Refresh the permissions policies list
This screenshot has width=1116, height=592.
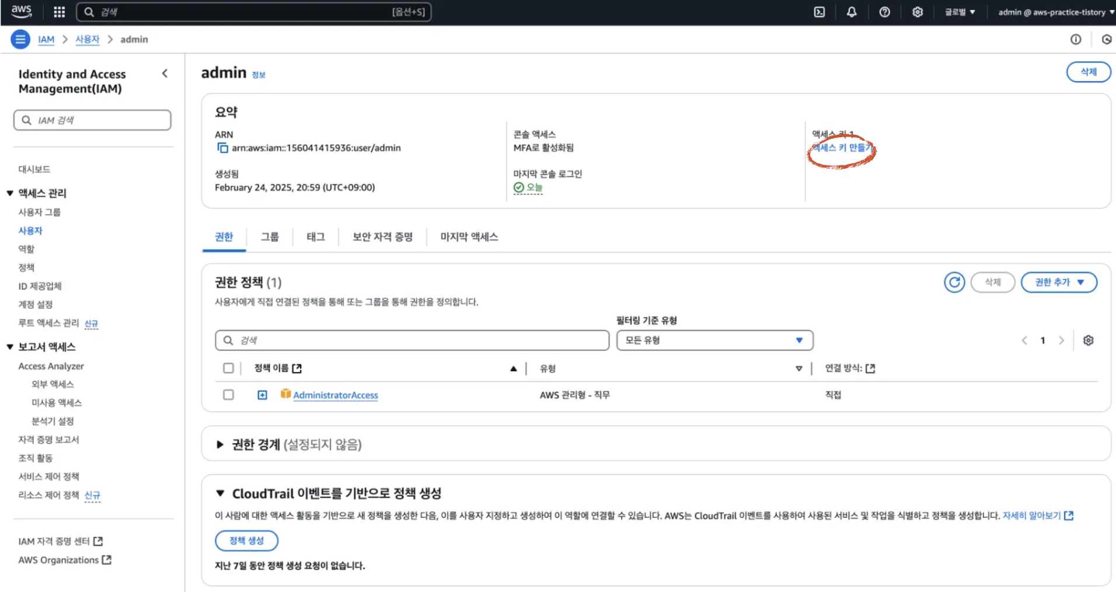(x=954, y=282)
